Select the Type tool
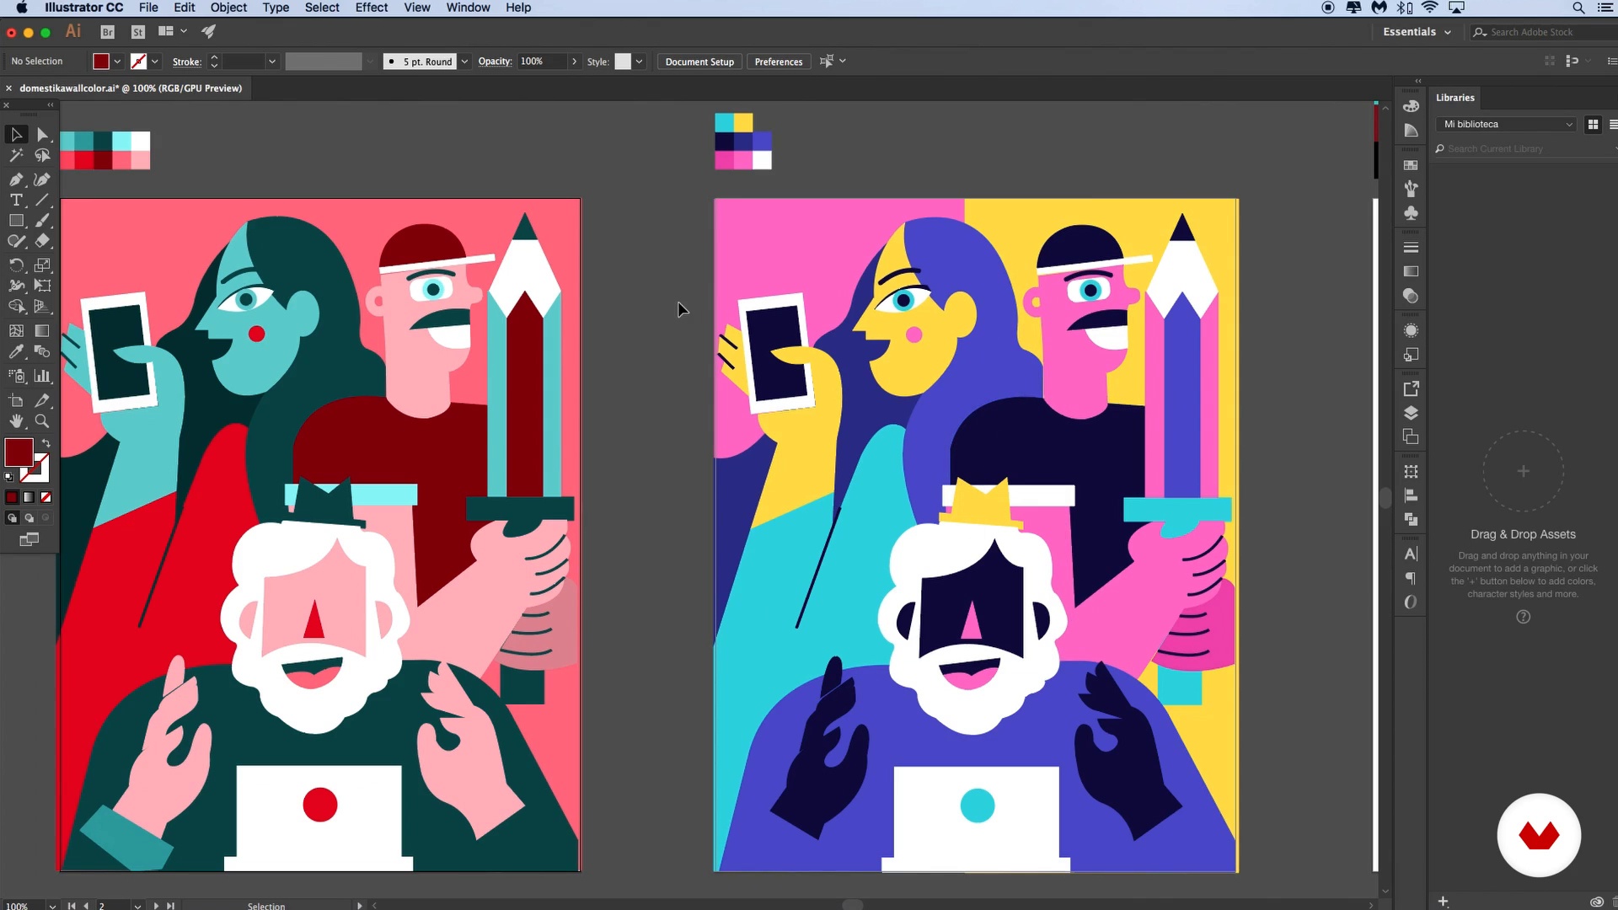 point(16,201)
